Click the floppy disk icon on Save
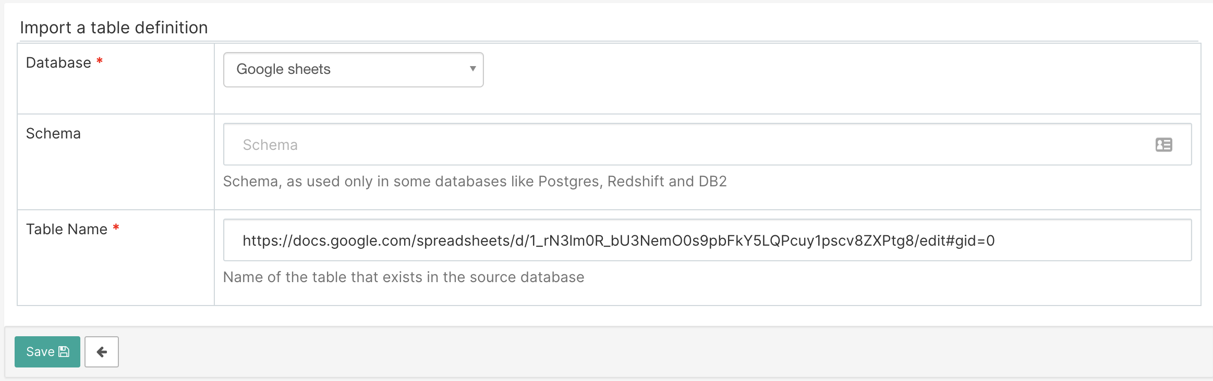Viewport: 1213px width, 381px height. click(x=64, y=352)
